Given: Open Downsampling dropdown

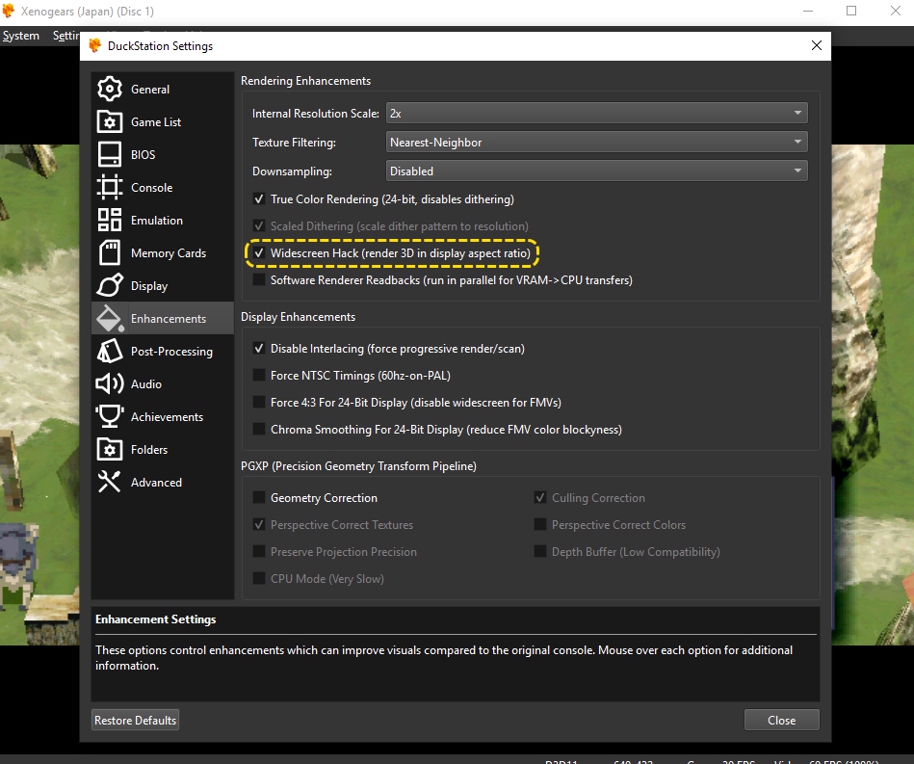Looking at the screenshot, I should tap(597, 171).
